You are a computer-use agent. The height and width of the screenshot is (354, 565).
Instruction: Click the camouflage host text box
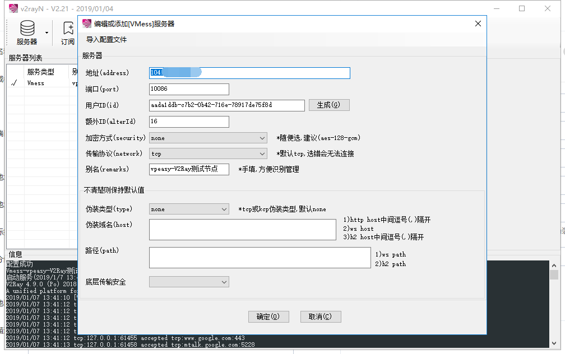click(243, 230)
